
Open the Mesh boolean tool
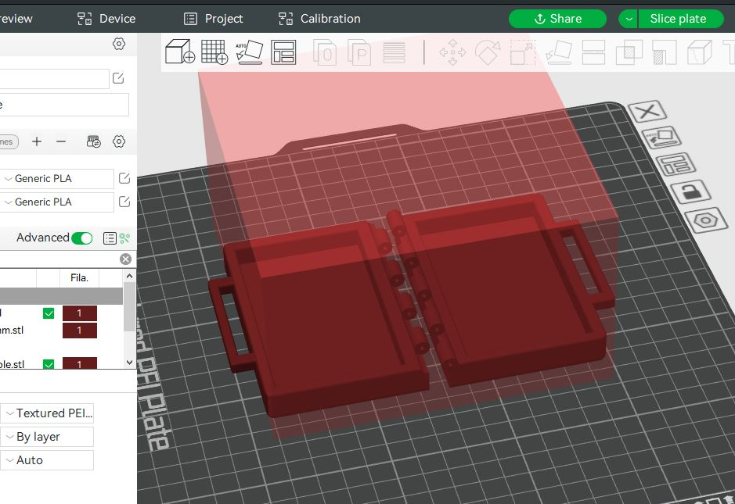coord(629,52)
